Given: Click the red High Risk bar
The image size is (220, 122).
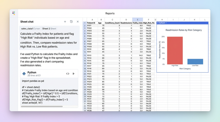Looking at the screenshot, I should click(x=175, y=51).
